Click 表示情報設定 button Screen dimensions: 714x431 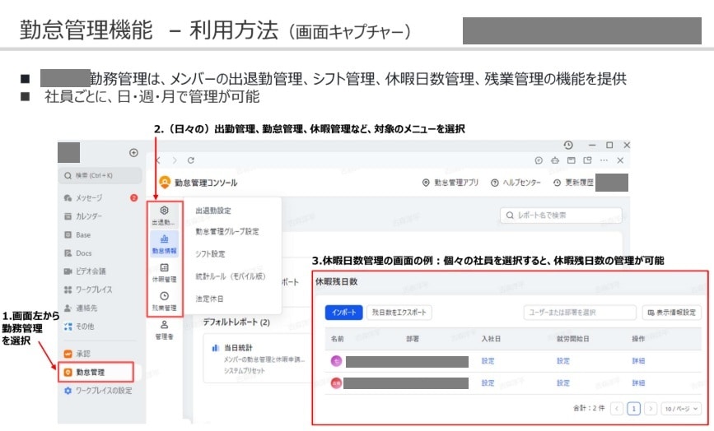point(672,313)
